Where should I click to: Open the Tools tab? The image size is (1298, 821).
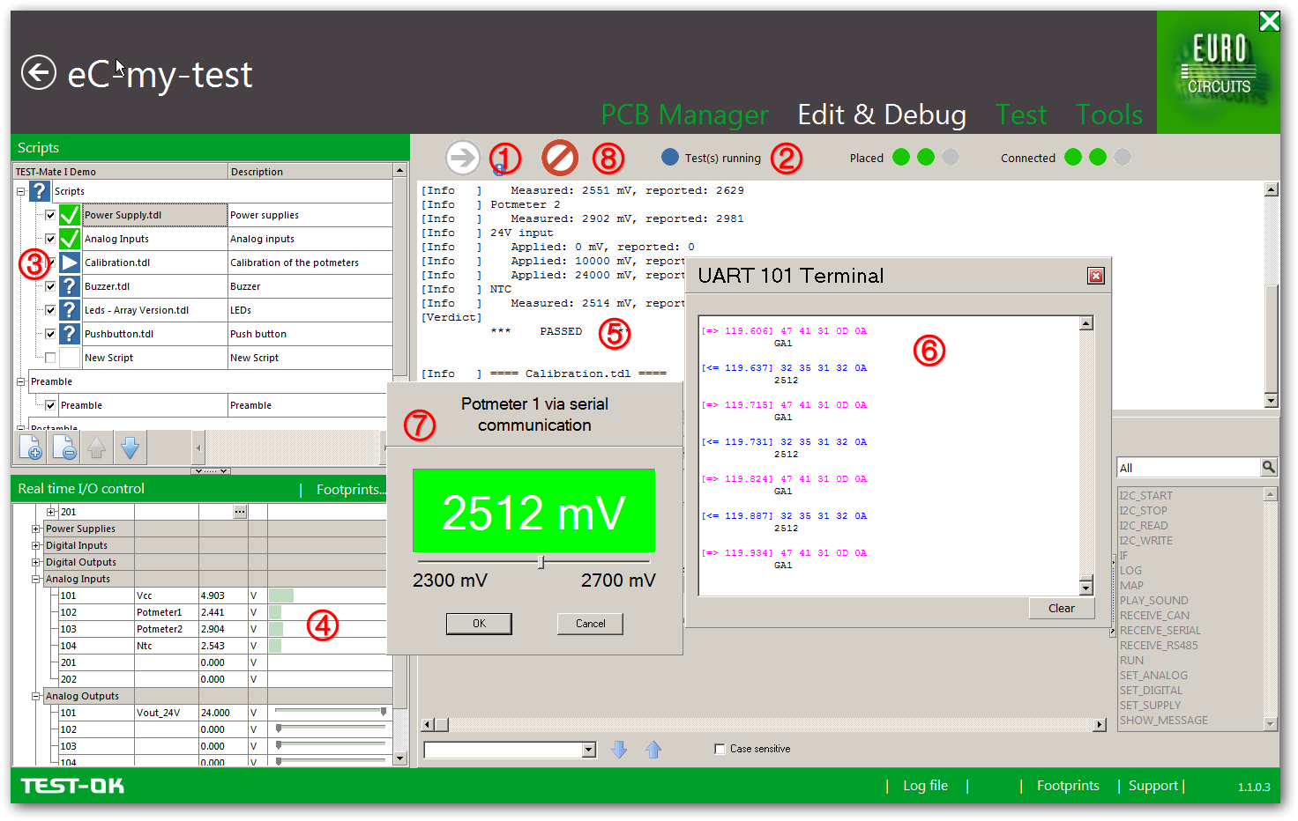pos(1109,115)
